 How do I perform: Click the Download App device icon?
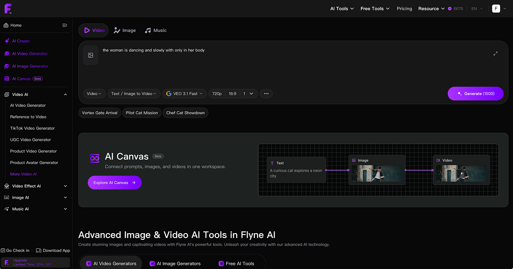[x=39, y=250]
